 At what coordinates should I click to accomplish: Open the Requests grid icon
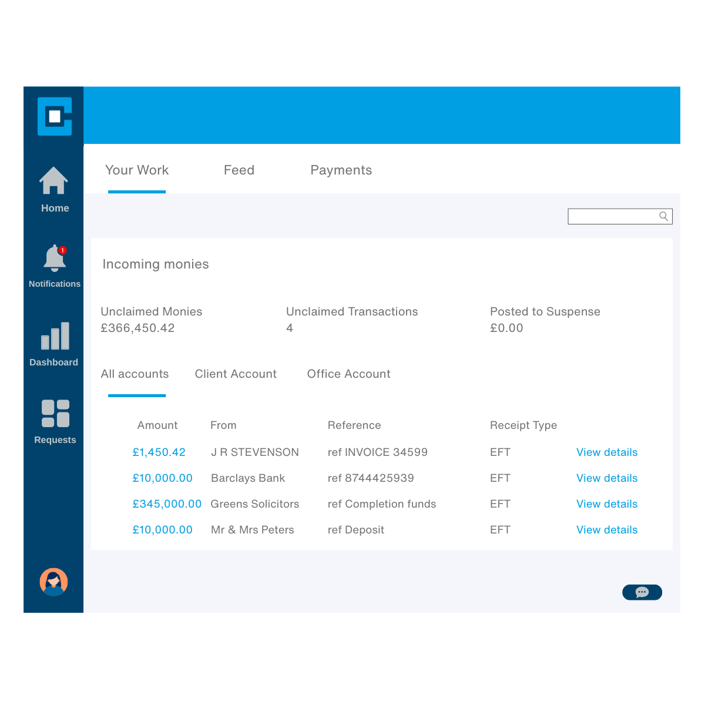pyautogui.click(x=55, y=414)
